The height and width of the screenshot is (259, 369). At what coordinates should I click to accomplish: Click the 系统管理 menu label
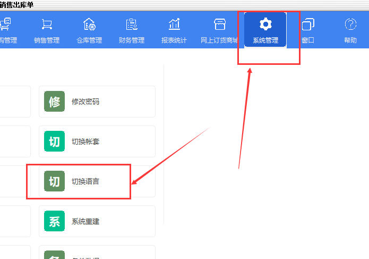click(x=265, y=40)
